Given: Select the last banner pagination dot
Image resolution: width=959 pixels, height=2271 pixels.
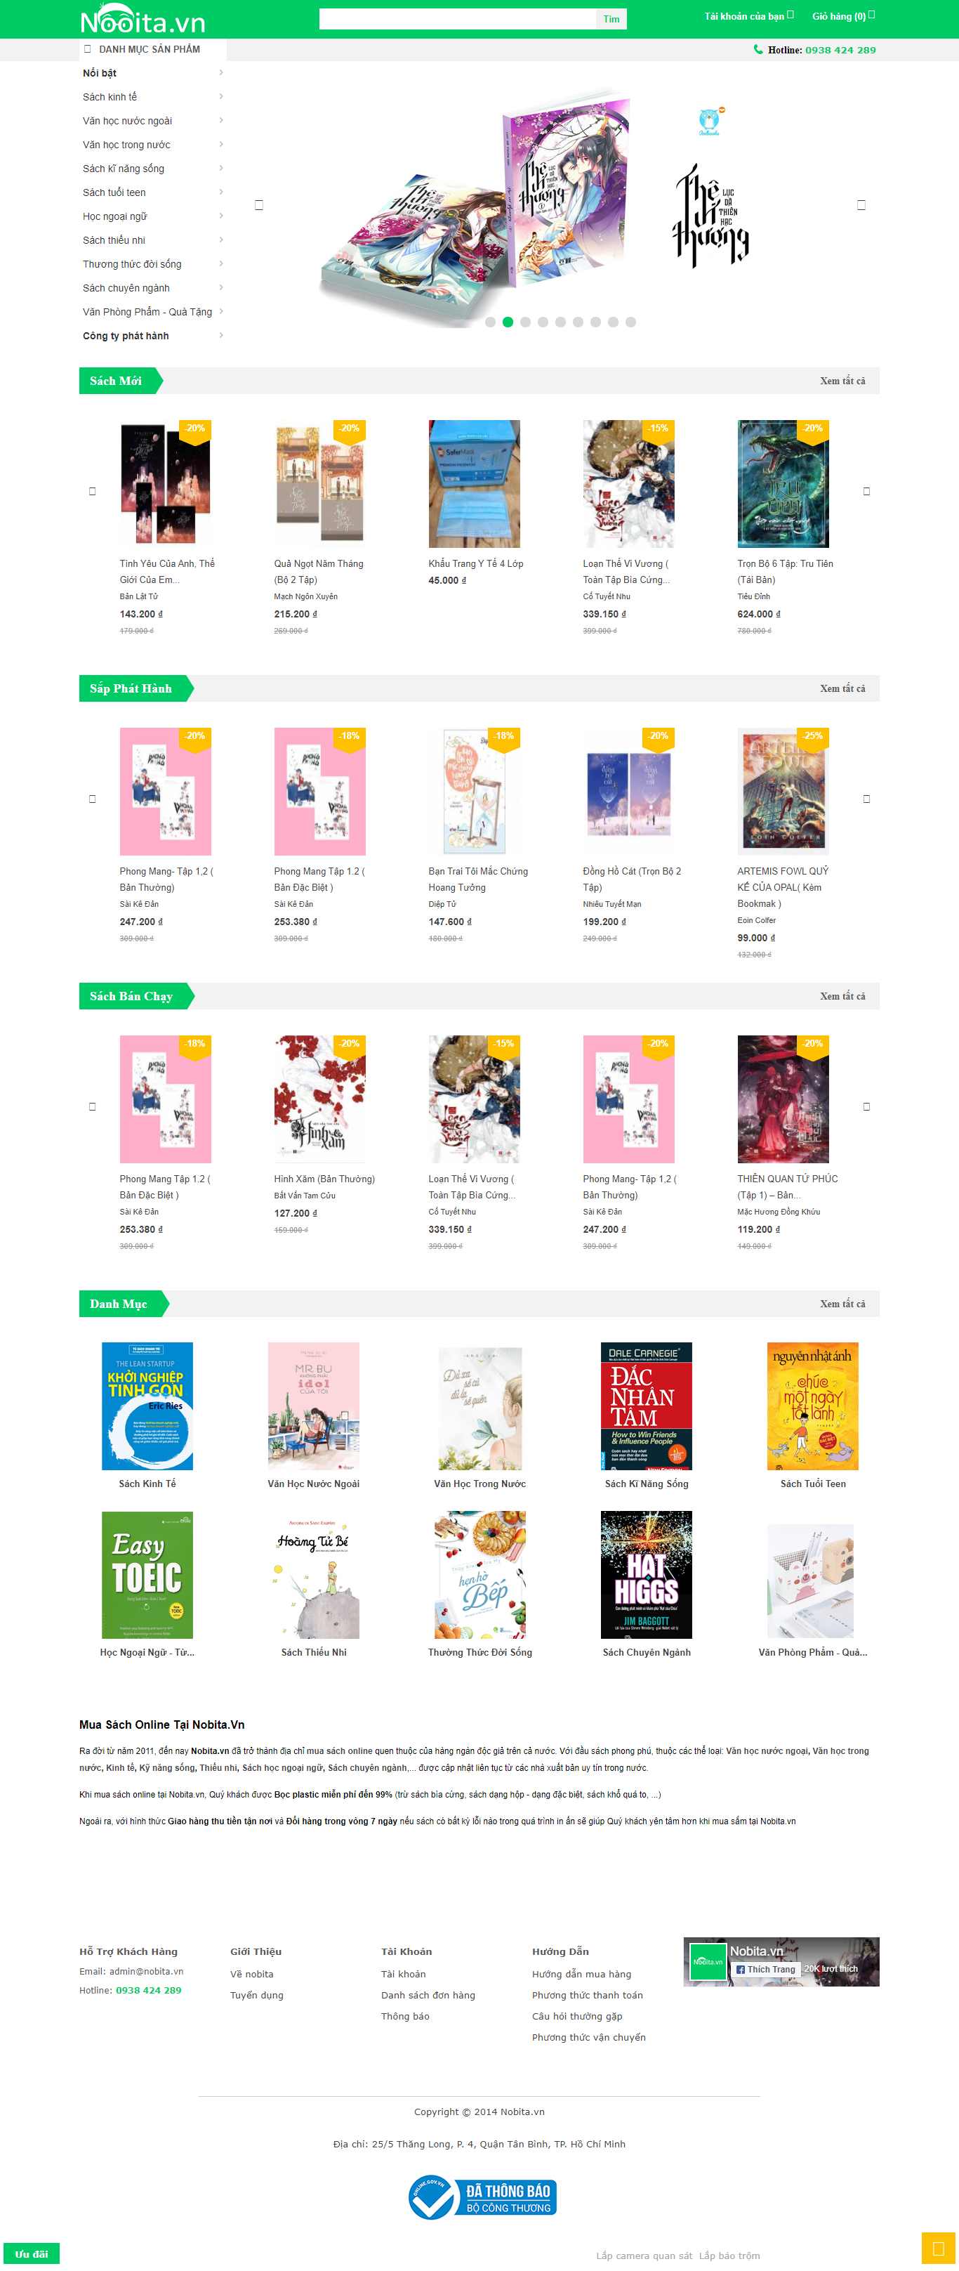Looking at the screenshot, I should coord(630,322).
